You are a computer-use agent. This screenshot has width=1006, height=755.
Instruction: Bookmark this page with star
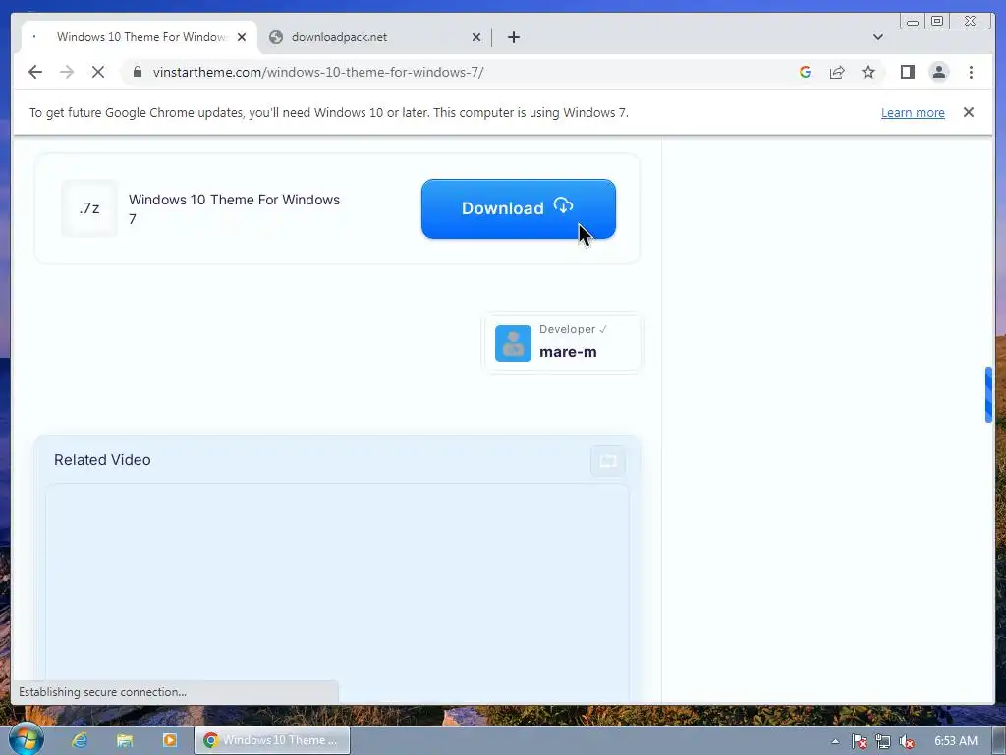coord(868,72)
